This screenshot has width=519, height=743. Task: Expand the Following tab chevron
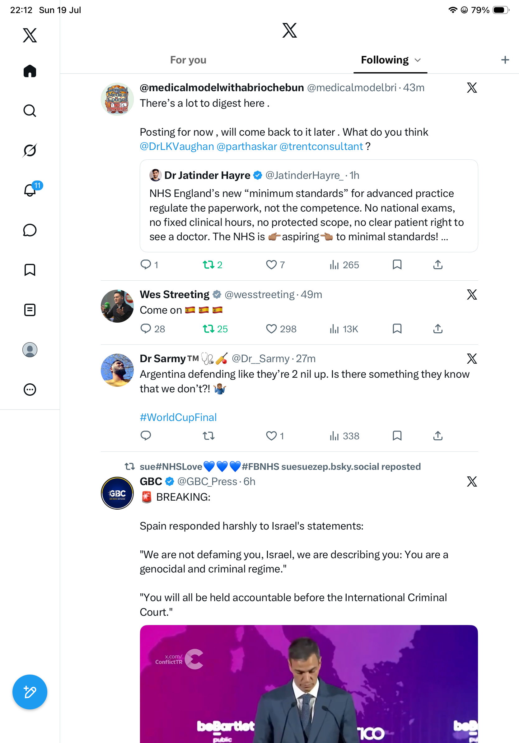(x=418, y=60)
